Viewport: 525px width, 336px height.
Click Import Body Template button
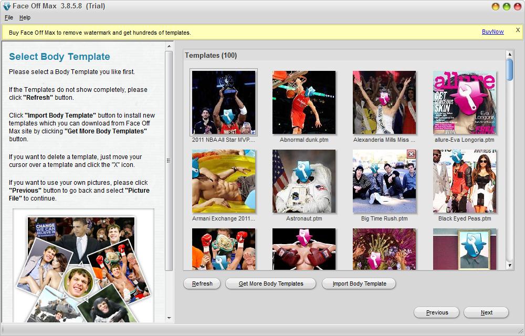click(x=359, y=283)
